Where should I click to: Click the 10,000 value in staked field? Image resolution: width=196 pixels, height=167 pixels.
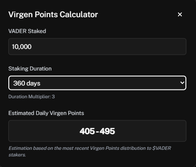click(22, 47)
